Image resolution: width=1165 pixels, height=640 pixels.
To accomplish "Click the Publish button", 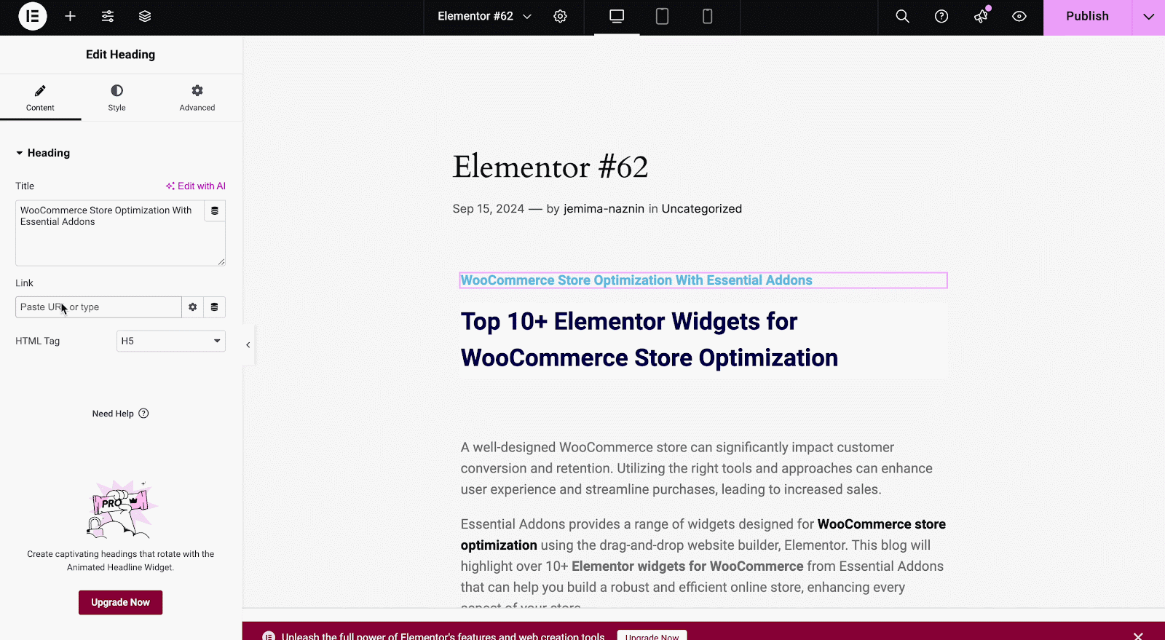I will (x=1087, y=17).
